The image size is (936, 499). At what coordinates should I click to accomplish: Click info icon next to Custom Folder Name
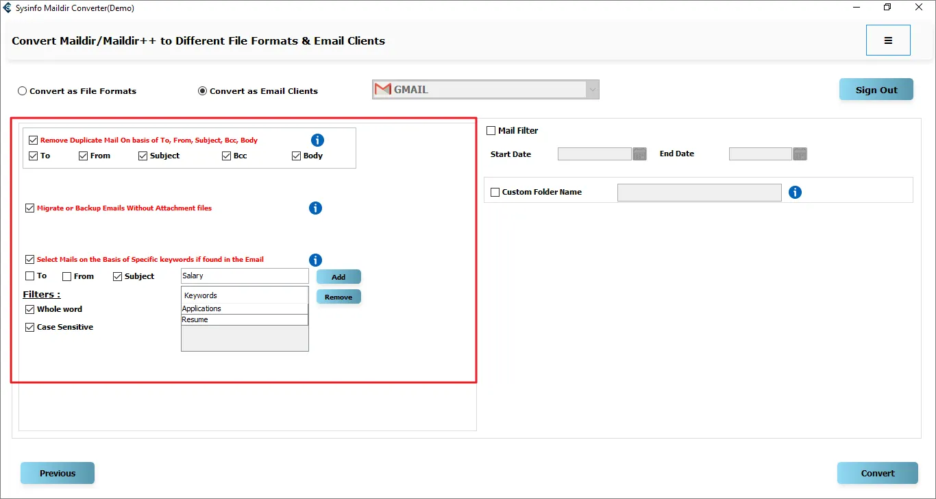[795, 192]
